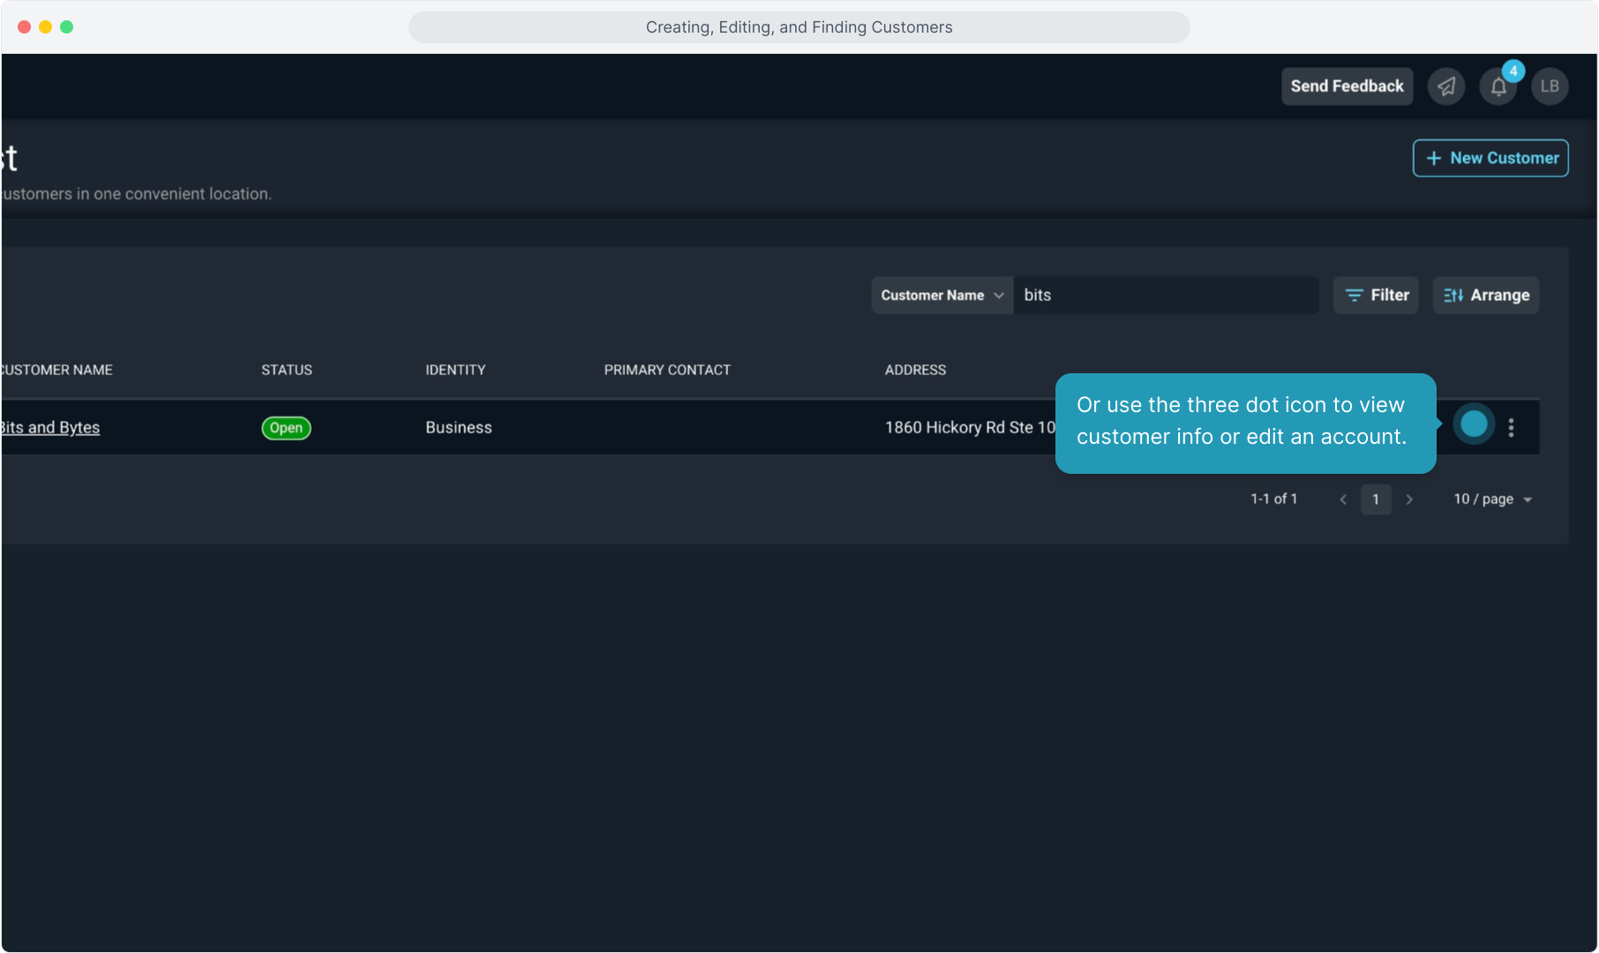
Task: Go to the previous page arrow
Action: (x=1342, y=499)
